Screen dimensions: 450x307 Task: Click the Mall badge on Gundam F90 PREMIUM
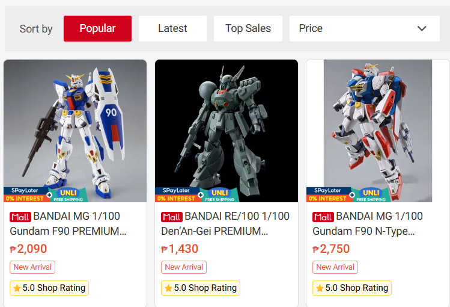(20, 217)
